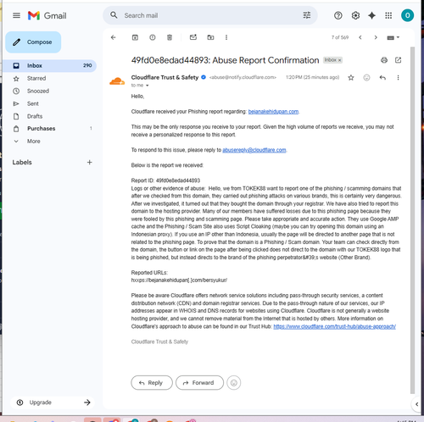The image size is (424, 422).
Task: Click the '7 of 569' counter
Action: click(x=340, y=37)
